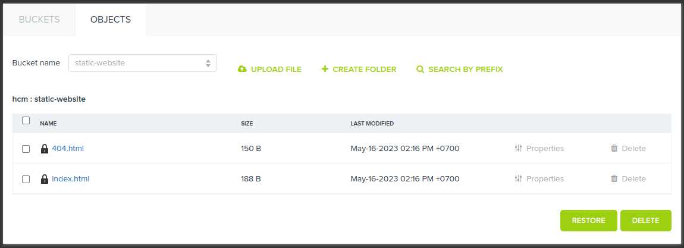684x248 pixels.
Task: Click the trash icon in 404.html row
Action: point(614,149)
